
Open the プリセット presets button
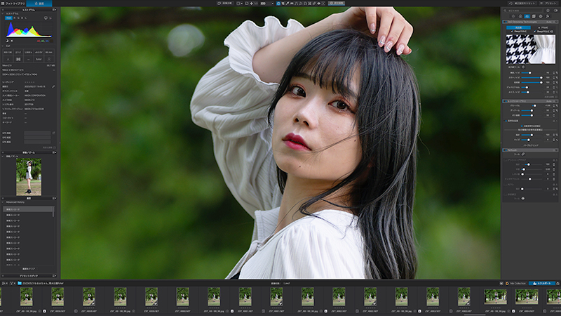(x=549, y=4)
